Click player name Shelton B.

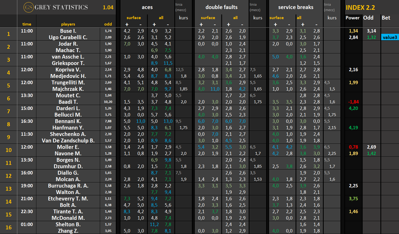(x=68, y=224)
